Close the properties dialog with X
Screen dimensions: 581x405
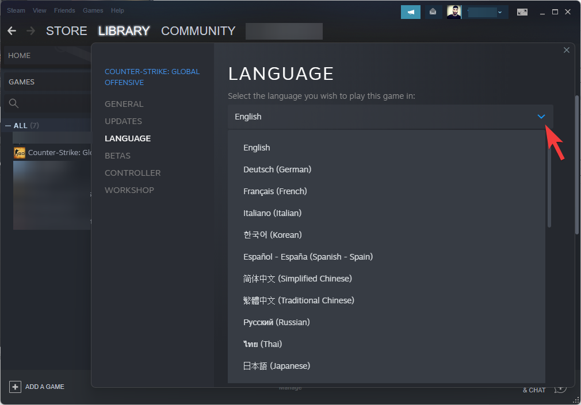(567, 50)
